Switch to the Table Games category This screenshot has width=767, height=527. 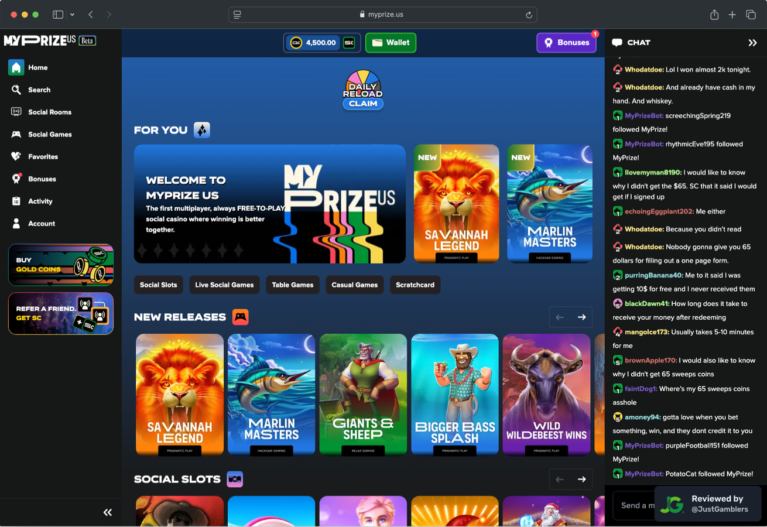(292, 285)
